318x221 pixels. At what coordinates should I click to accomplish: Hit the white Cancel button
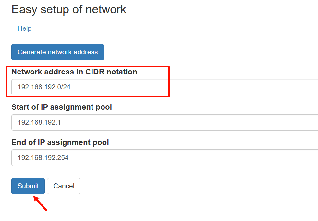click(64, 186)
